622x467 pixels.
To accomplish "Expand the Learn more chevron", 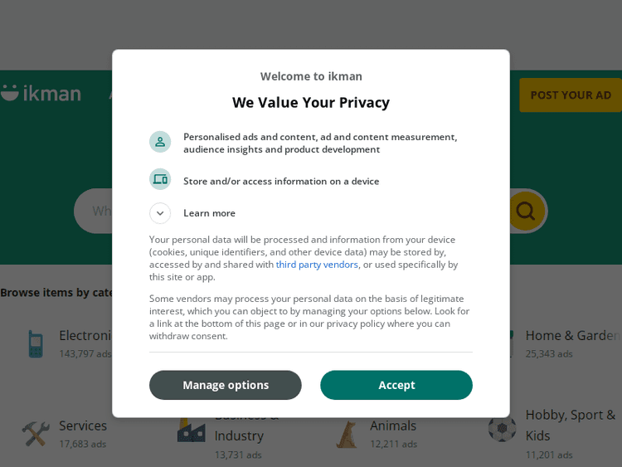I will coord(160,213).
